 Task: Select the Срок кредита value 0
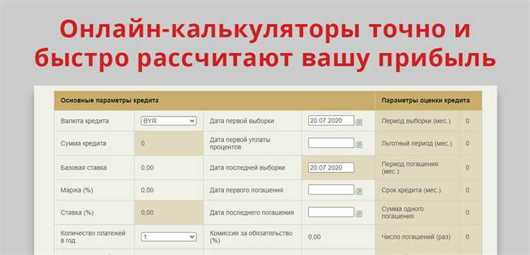(468, 190)
